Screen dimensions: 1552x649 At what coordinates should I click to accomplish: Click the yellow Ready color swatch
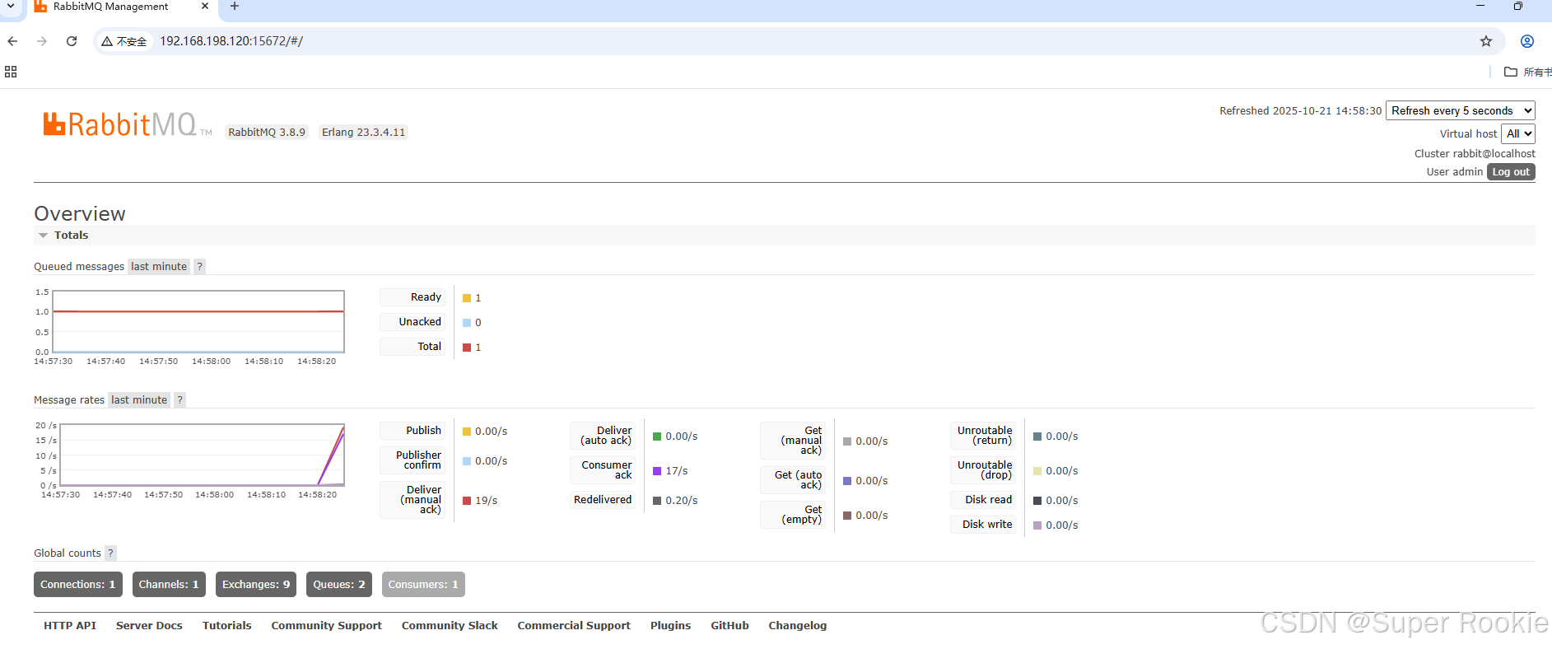(x=467, y=298)
